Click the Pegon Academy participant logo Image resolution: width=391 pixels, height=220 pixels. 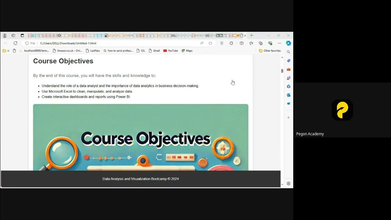(x=342, y=110)
